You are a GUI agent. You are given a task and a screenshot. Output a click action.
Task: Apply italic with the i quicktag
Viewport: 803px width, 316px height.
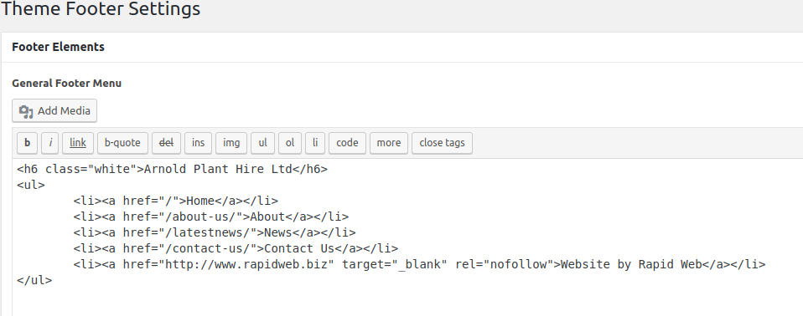(50, 143)
